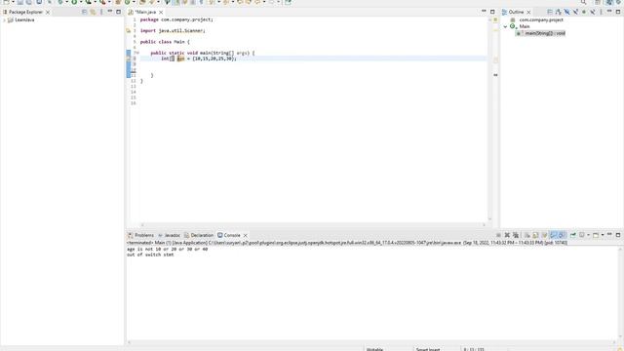
Task: Maximize the Package Explorer view
Action: [x=118, y=12]
